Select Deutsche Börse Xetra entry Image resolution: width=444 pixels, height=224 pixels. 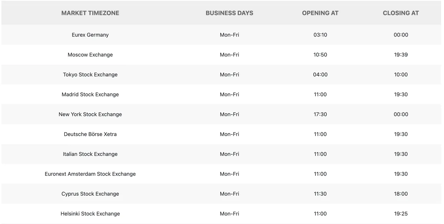(x=90, y=134)
